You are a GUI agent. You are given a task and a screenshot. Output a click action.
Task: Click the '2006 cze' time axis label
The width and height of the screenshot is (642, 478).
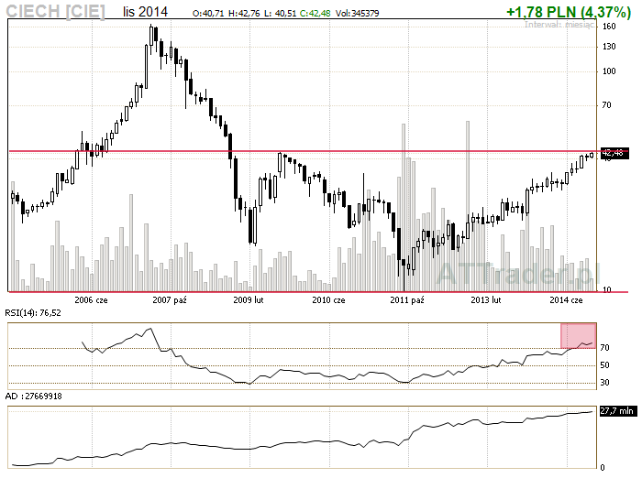[91, 300]
